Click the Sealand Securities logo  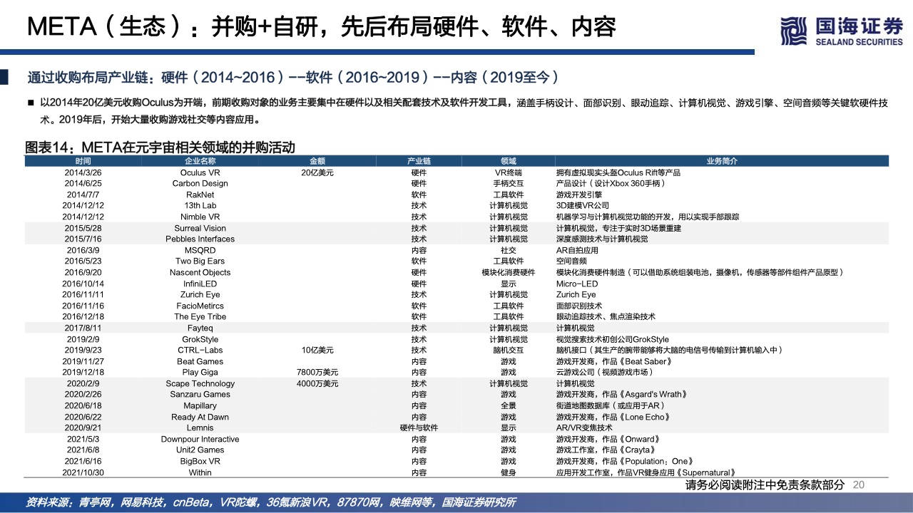pos(842,31)
